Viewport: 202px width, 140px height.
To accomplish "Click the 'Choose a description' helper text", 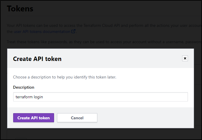I will coord(65,77).
